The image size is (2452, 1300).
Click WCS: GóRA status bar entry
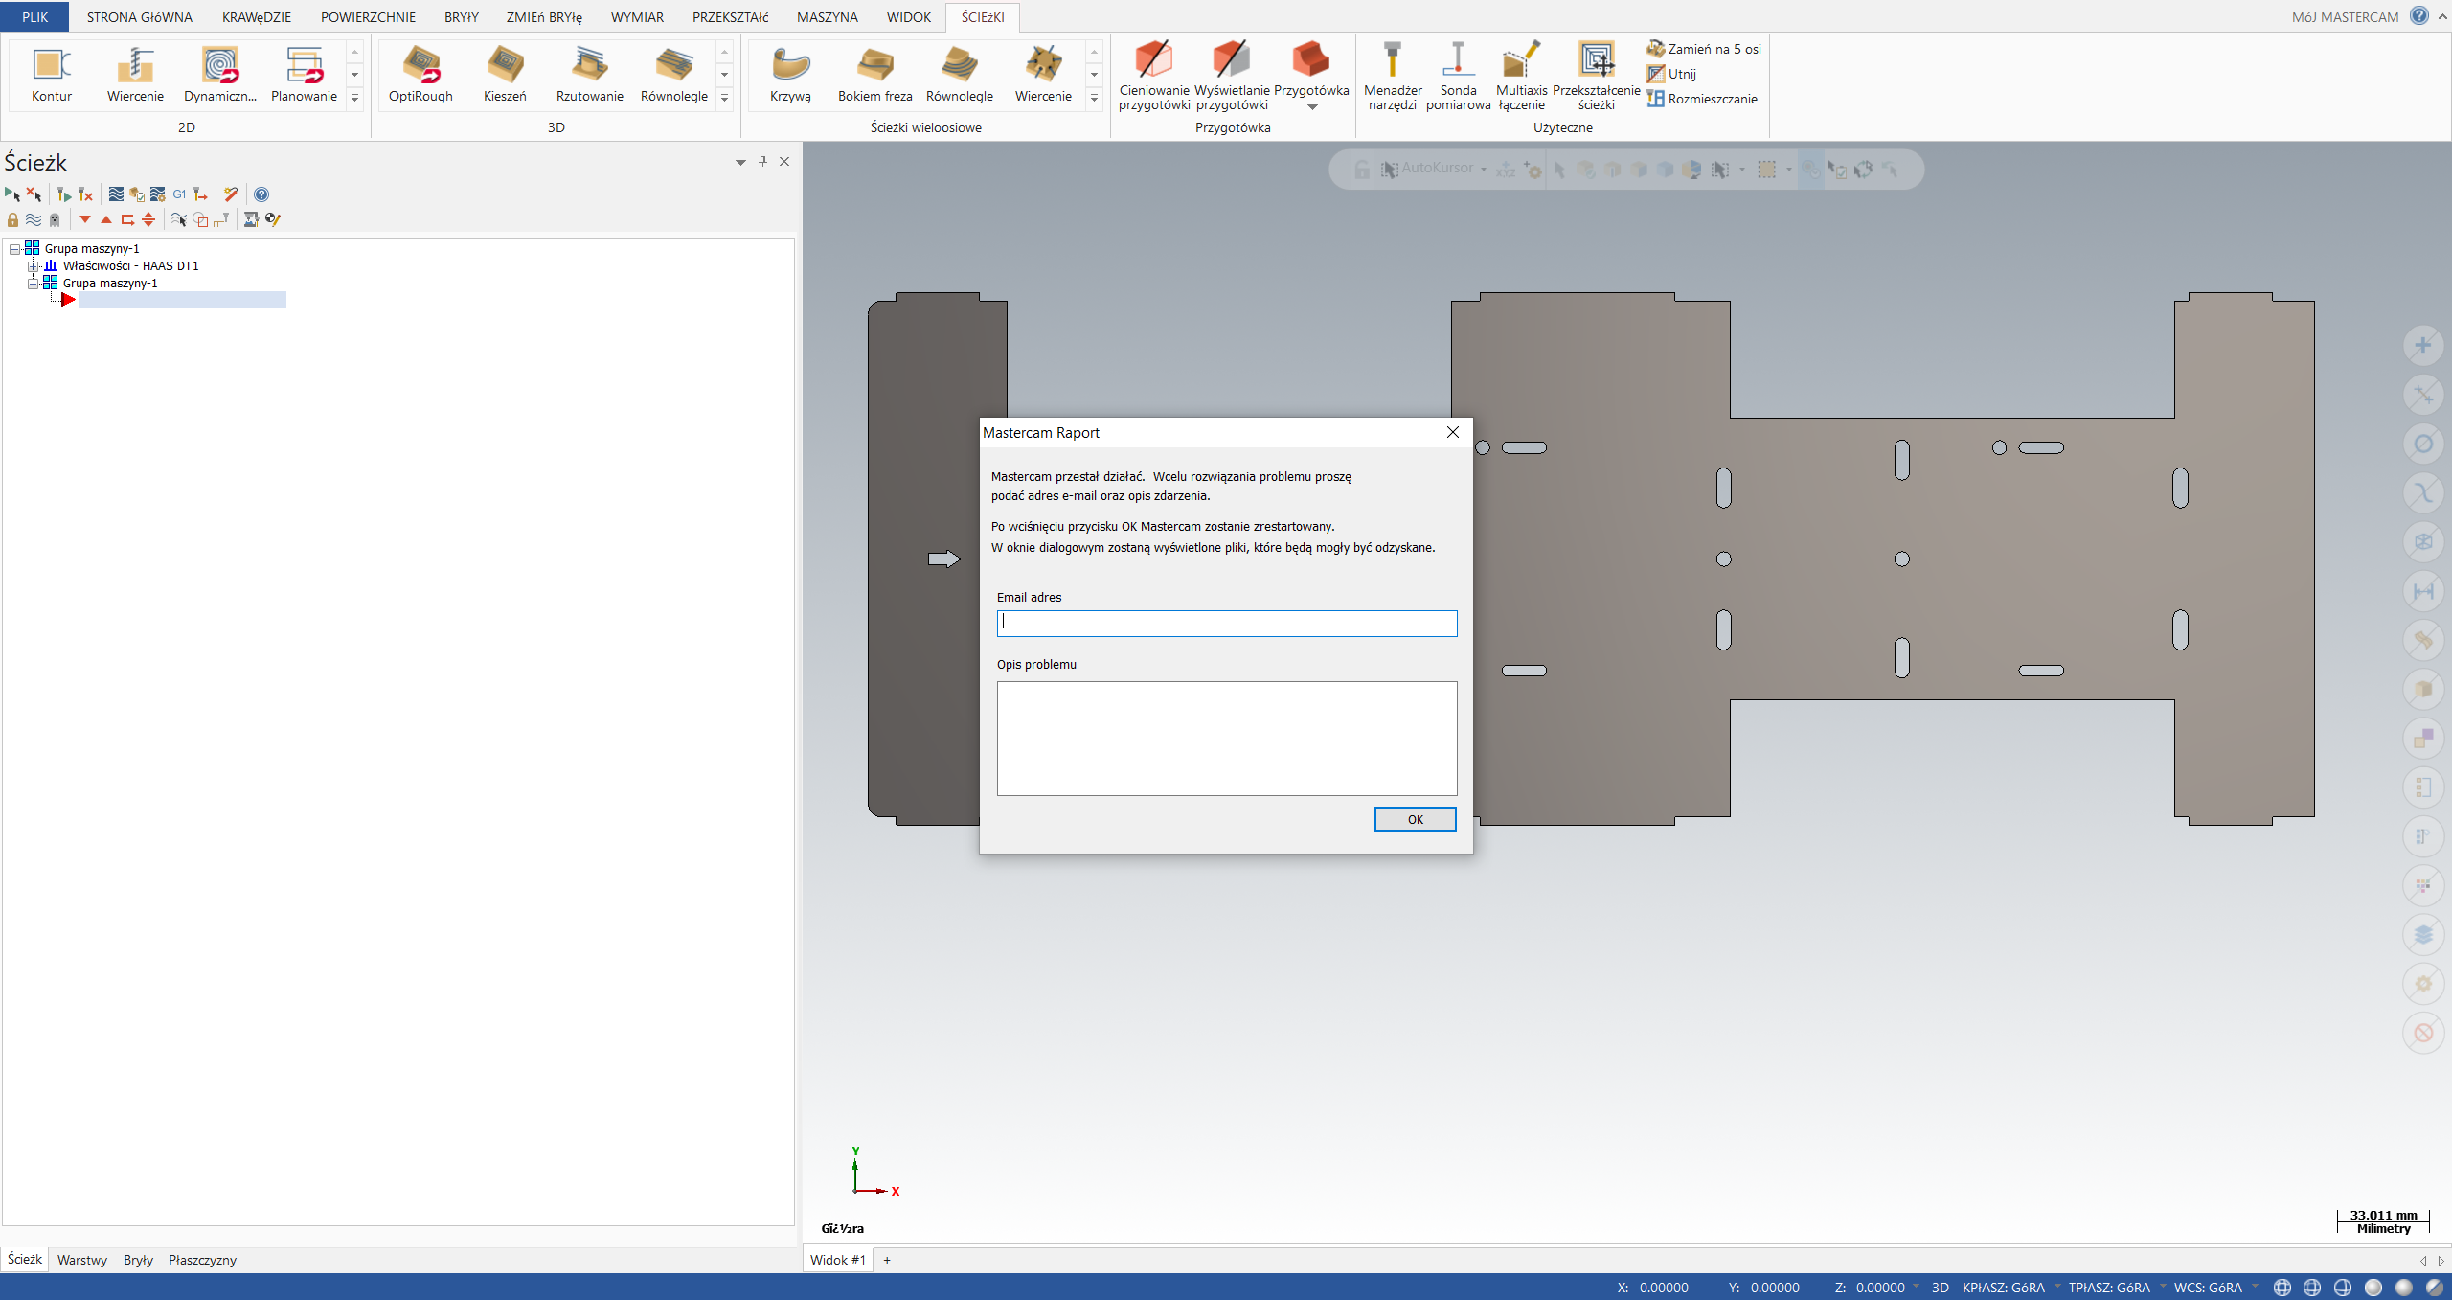[x=2208, y=1288]
